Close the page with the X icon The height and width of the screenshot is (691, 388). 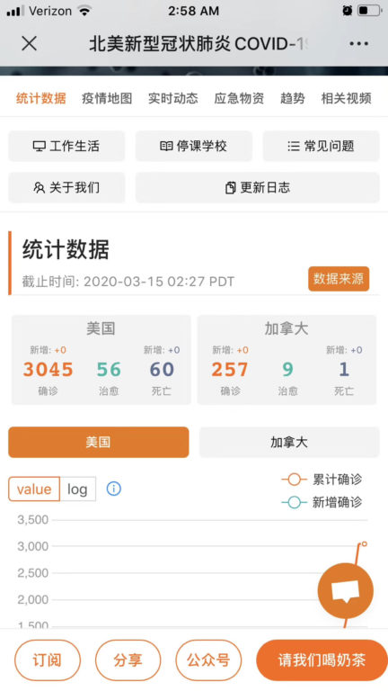(29, 43)
